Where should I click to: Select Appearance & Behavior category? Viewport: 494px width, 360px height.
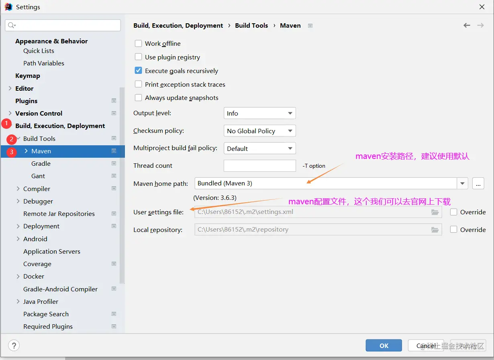[51, 41]
